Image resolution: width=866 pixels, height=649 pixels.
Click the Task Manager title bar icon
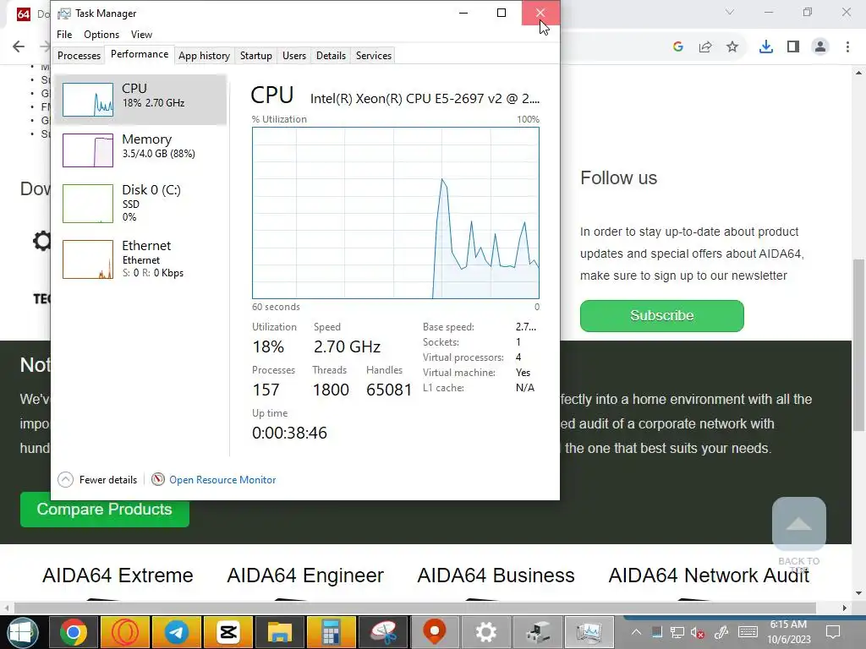click(64, 14)
